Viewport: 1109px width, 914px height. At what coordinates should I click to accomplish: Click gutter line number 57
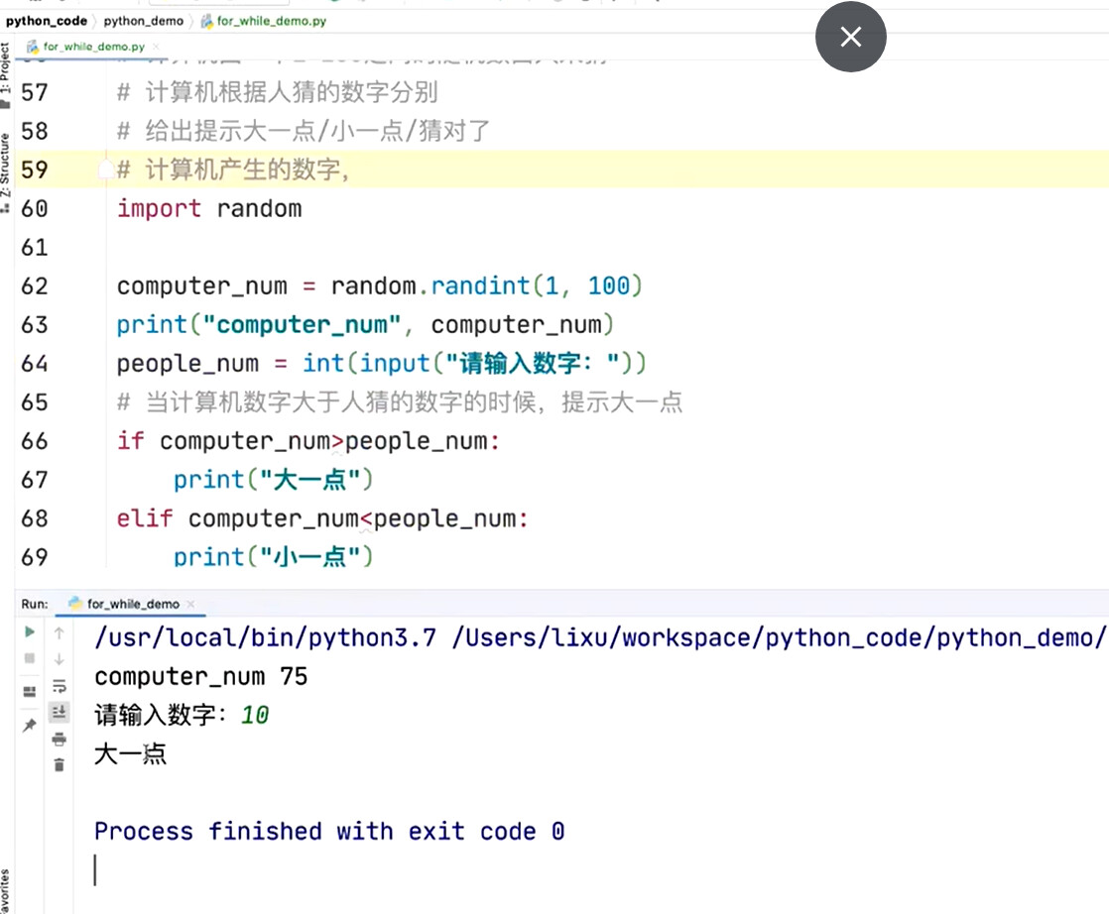[34, 92]
